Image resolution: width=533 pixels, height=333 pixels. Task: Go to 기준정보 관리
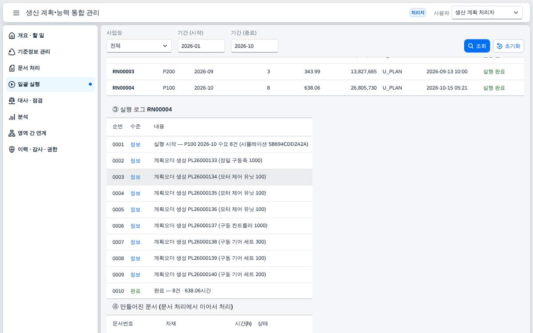click(50, 52)
